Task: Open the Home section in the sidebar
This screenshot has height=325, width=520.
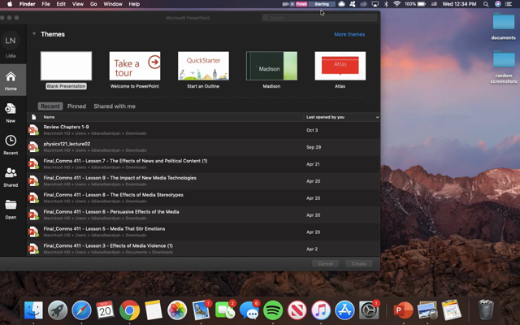Action: pos(11,80)
